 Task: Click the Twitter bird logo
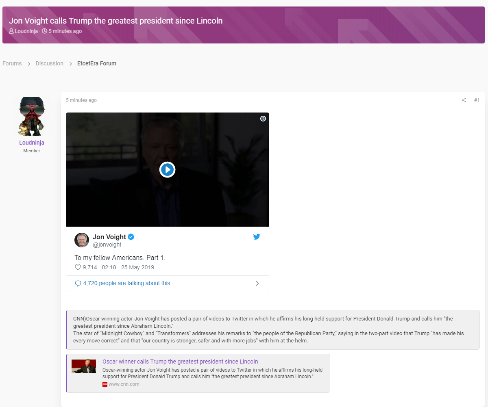click(x=257, y=236)
